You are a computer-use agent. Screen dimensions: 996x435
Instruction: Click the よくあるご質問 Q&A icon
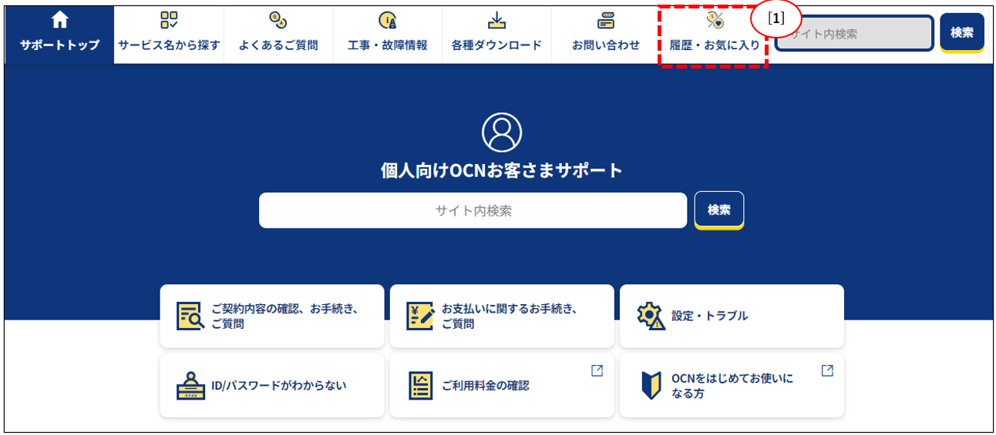click(278, 21)
